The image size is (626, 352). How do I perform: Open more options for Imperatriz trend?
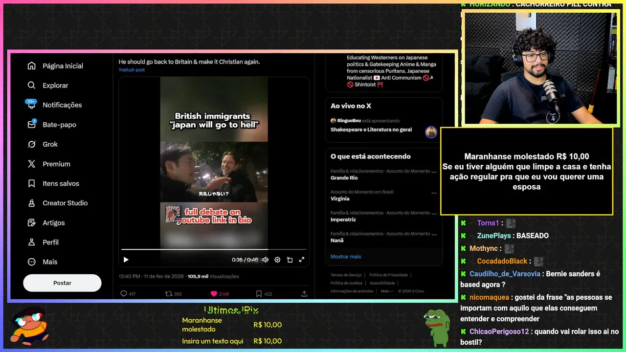point(434,213)
